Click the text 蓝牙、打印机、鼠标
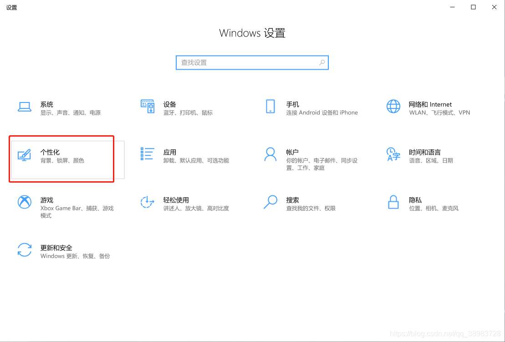Image resolution: width=505 pixels, height=342 pixels. point(188,113)
